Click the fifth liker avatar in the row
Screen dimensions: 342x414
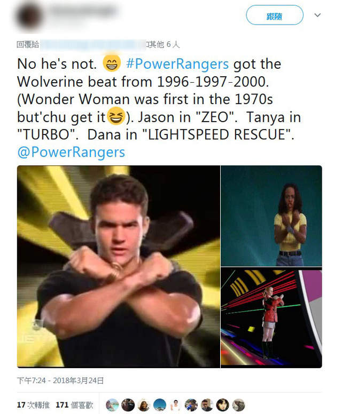pyautogui.click(x=175, y=405)
